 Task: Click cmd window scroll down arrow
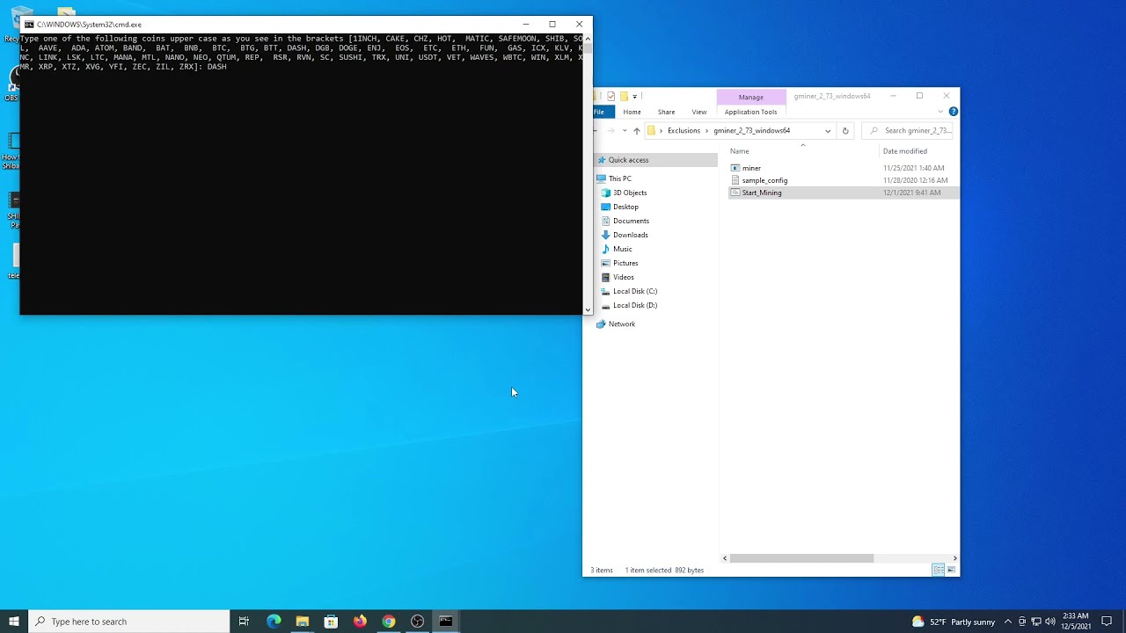click(x=588, y=309)
